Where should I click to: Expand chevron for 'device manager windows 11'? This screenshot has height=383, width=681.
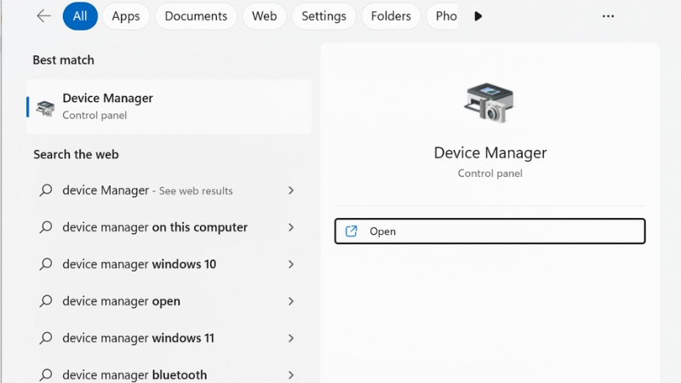click(x=291, y=338)
